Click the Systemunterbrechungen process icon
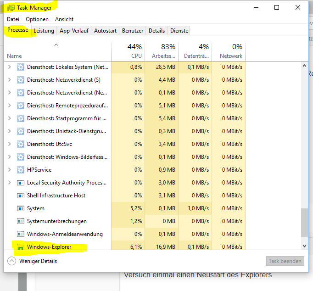 pyautogui.click(x=21, y=221)
